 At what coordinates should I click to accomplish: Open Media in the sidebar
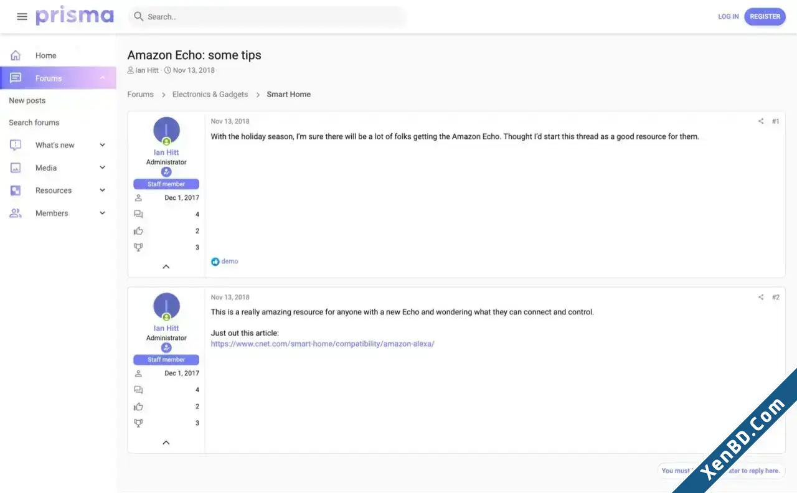(46, 168)
